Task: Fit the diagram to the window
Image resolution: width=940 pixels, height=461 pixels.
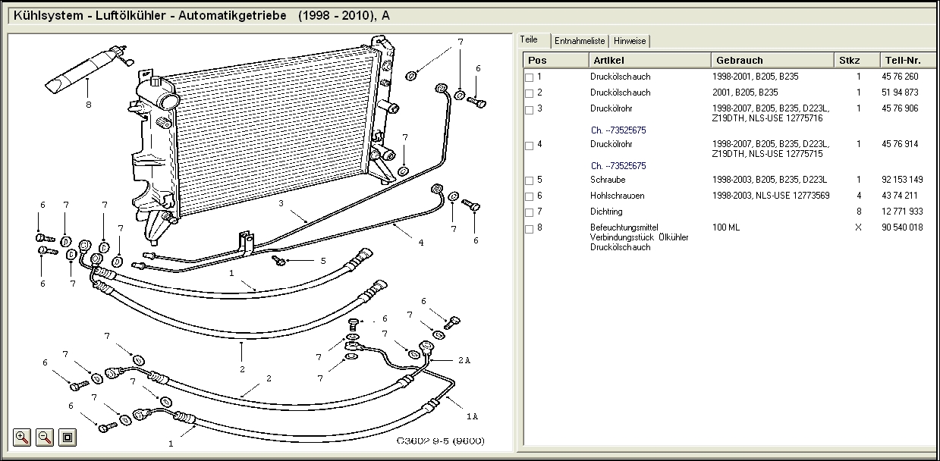Action: [x=68, y=437]
